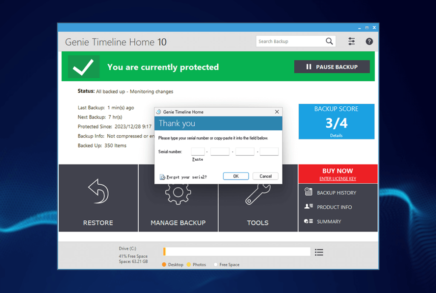The height and width of the screenshot is (293, 436).
Task: Click the green protected checkmark icon
Action: (x=83, y=67)
